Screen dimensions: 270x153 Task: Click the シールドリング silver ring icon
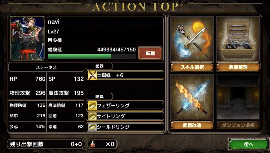tap(92, 127)
